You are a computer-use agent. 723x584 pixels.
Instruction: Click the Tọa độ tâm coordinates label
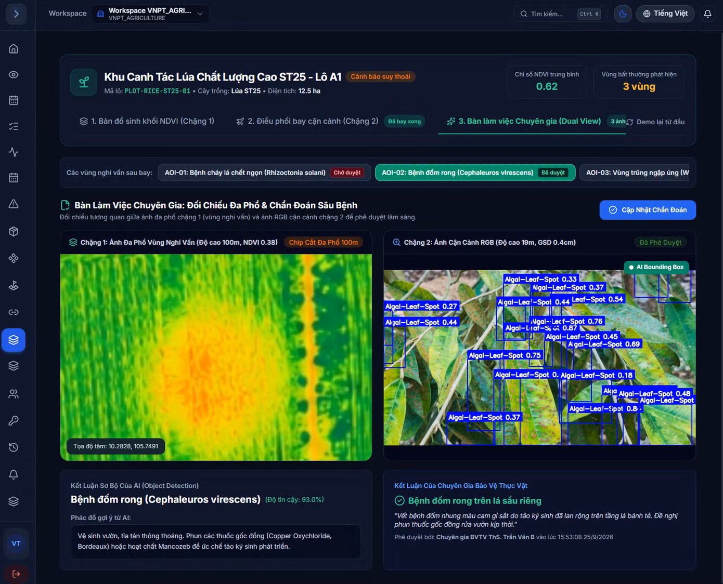pos(115,446)
